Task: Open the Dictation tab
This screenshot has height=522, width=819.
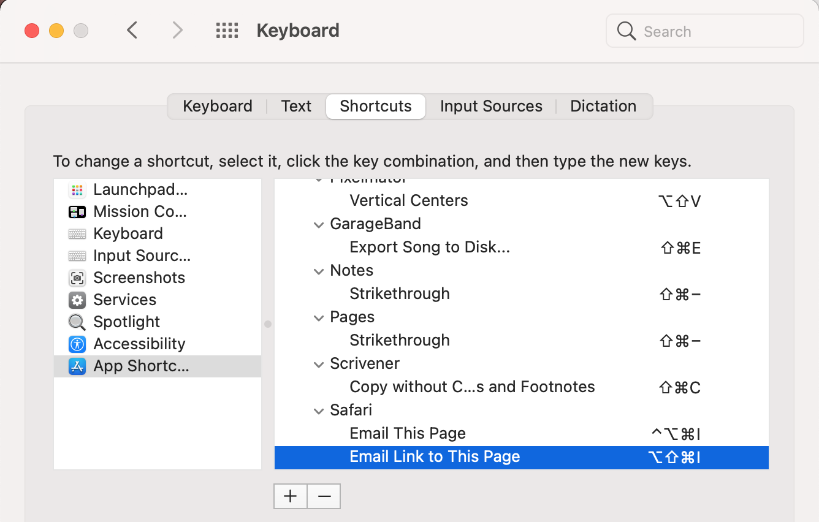Action: [603, 106]
